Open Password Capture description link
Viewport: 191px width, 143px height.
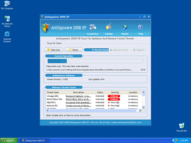point(78,96)
